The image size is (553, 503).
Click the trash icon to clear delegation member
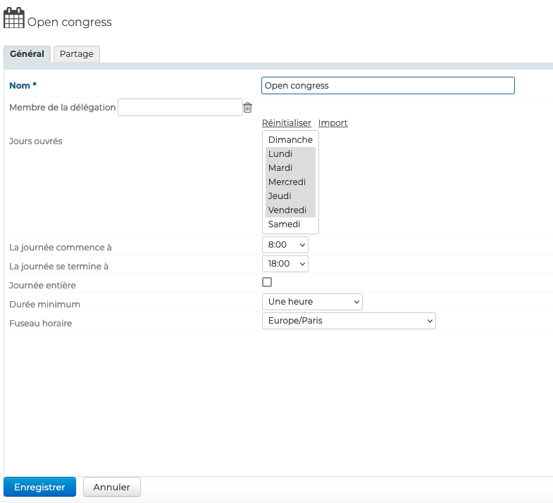click(247, 108)
